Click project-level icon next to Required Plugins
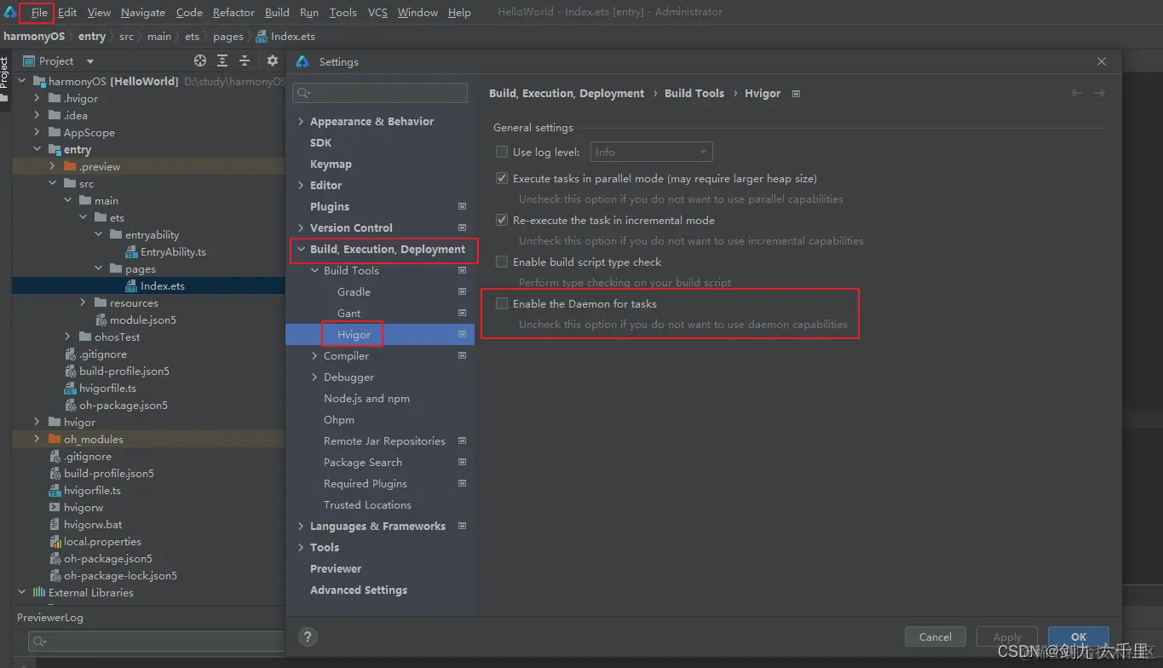 tap(463, 483)
